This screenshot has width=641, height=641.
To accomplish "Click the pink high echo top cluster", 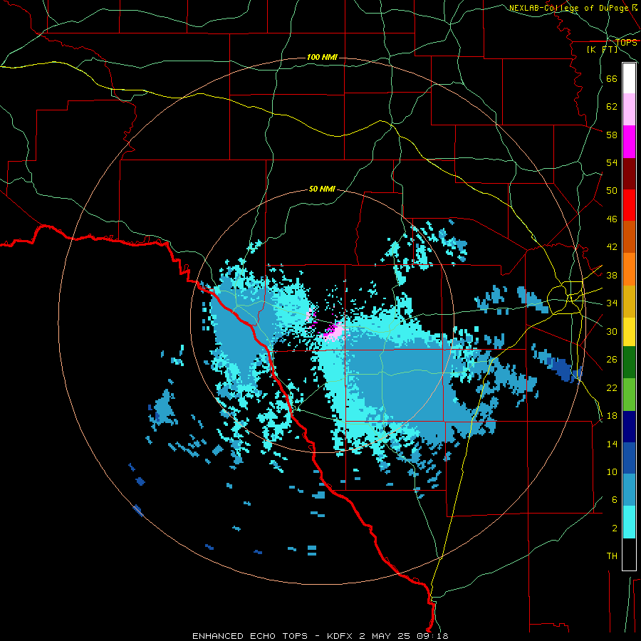I will 333,330.
